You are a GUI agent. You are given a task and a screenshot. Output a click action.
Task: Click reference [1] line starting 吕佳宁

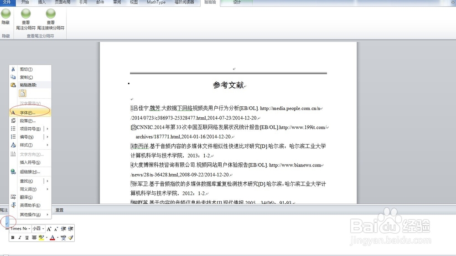[226, 108]
